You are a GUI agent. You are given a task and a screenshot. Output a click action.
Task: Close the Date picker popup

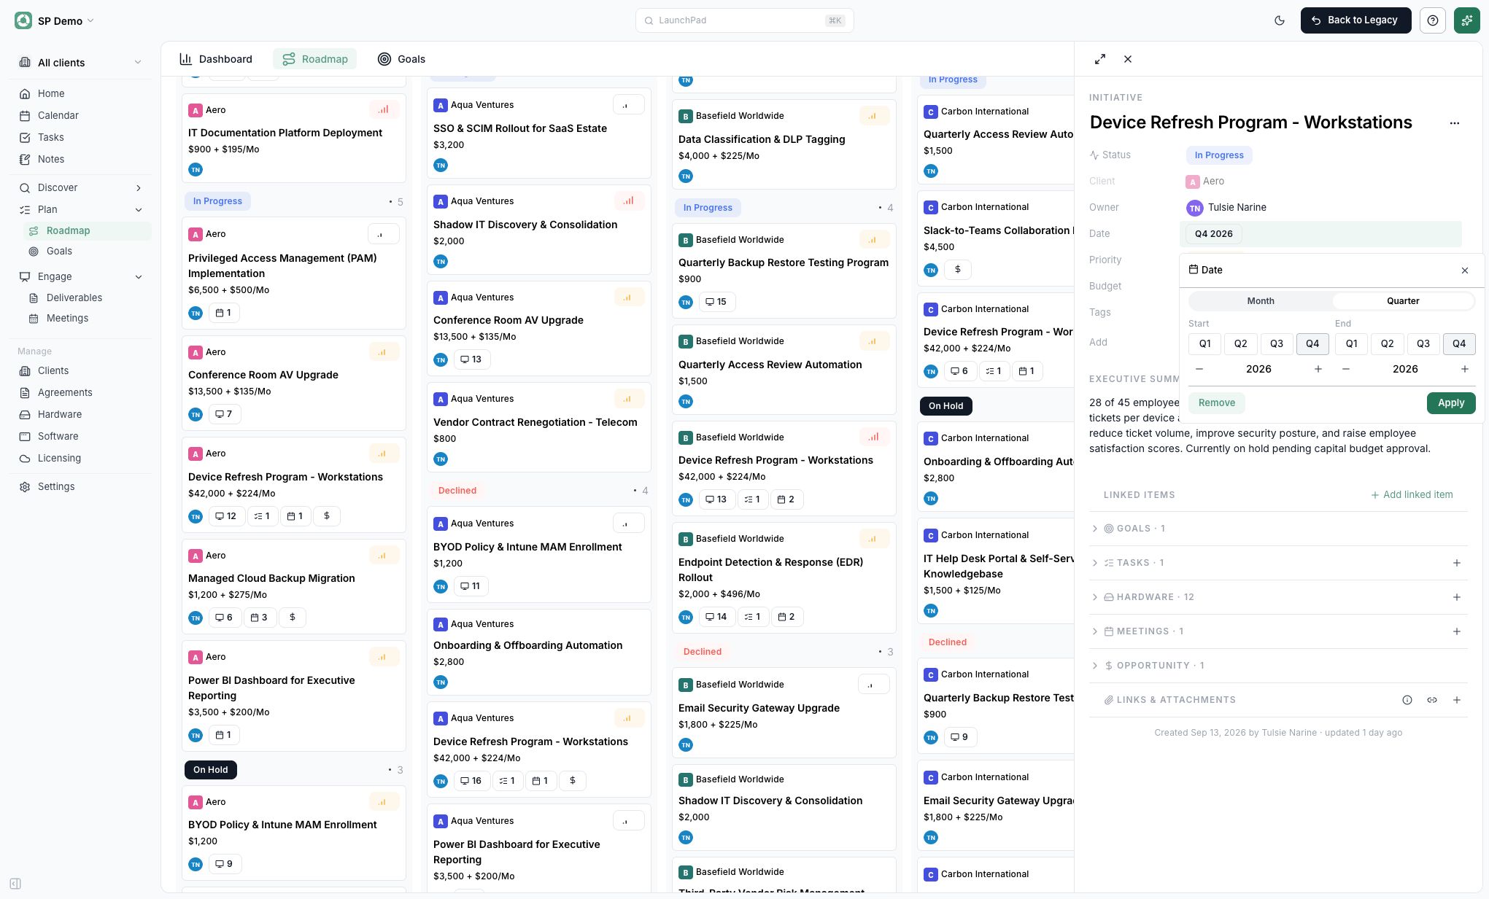1465,271
